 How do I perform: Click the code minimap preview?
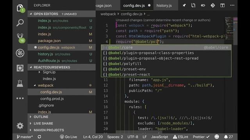pos(229,28)
